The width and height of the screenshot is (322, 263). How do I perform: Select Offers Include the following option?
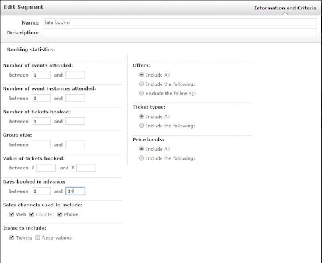tap(141, 84)
